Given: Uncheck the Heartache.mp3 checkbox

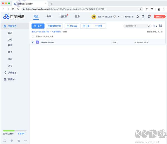Looking at the screenshot, I should pyautogui.click(x=33, y=42).
